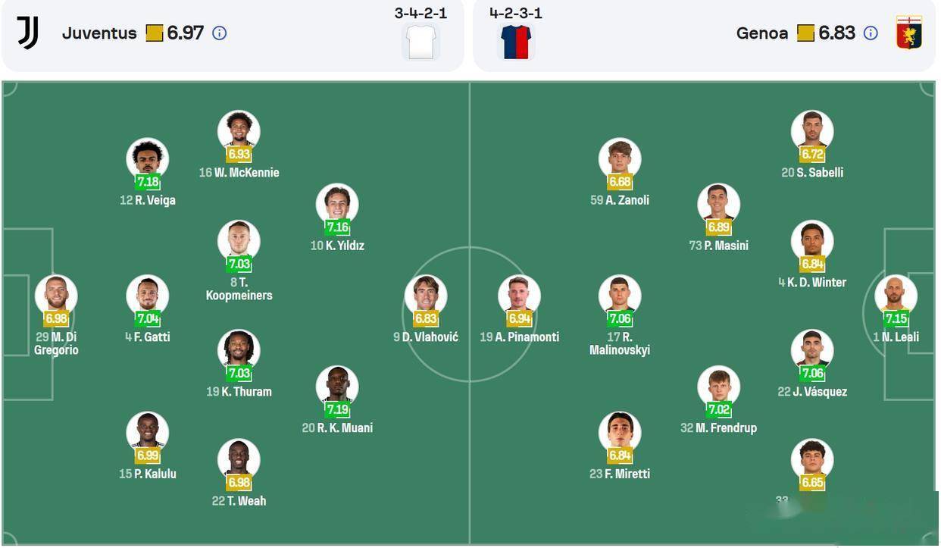Select T. Weah player avatar

click(x=239, y=460)
